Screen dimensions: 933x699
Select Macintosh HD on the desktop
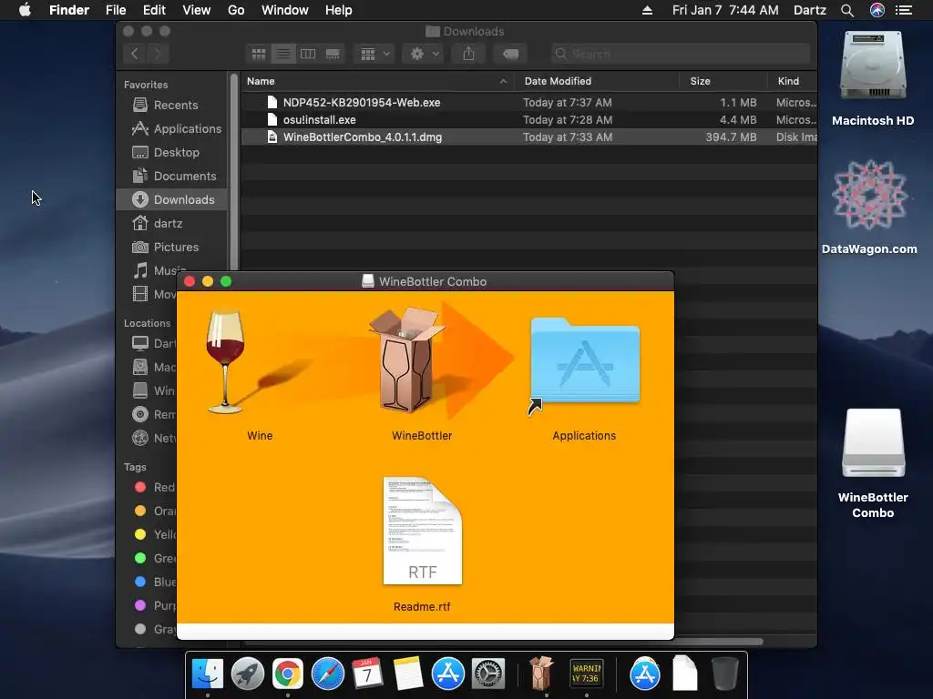tap(873, 66)
